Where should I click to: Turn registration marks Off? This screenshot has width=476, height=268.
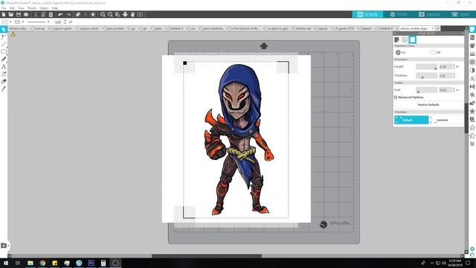pos(432,53)
